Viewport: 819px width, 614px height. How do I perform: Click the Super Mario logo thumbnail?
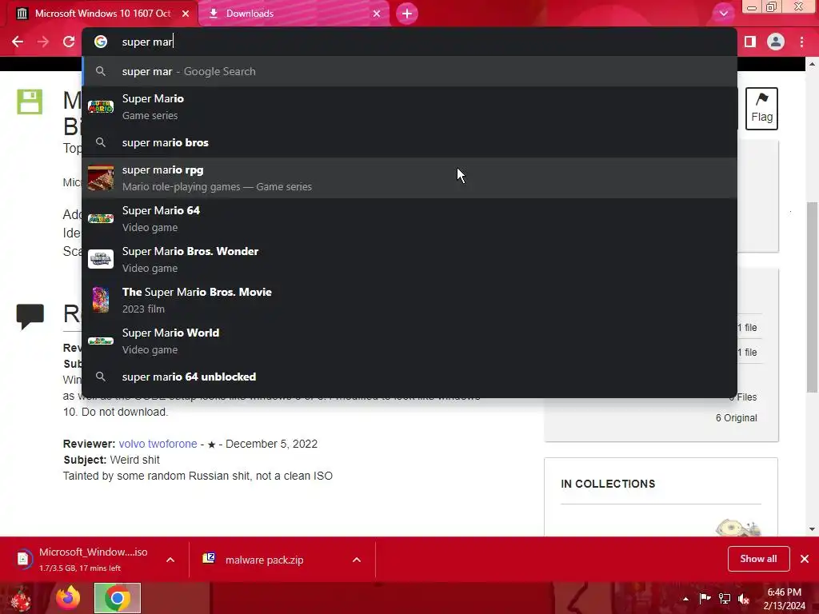tap(101, 107)
